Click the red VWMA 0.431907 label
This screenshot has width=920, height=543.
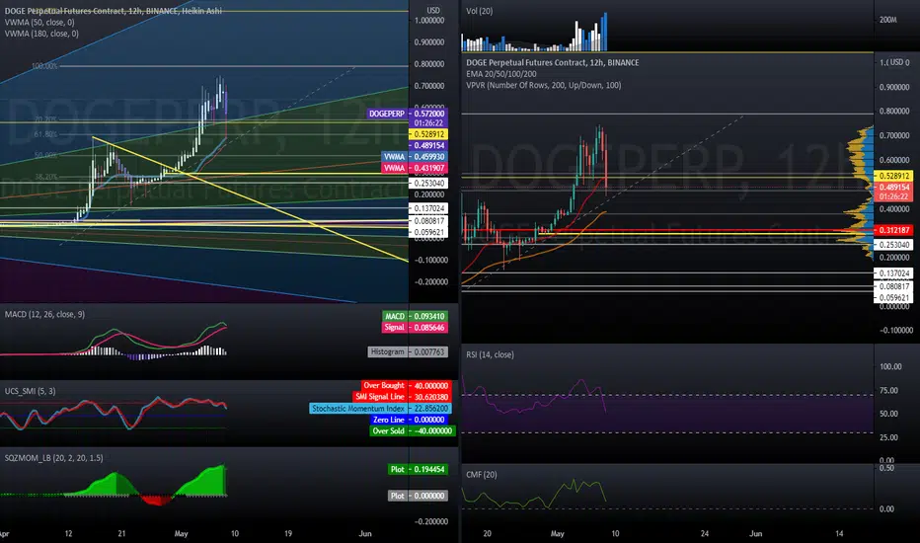click(415, 168)
